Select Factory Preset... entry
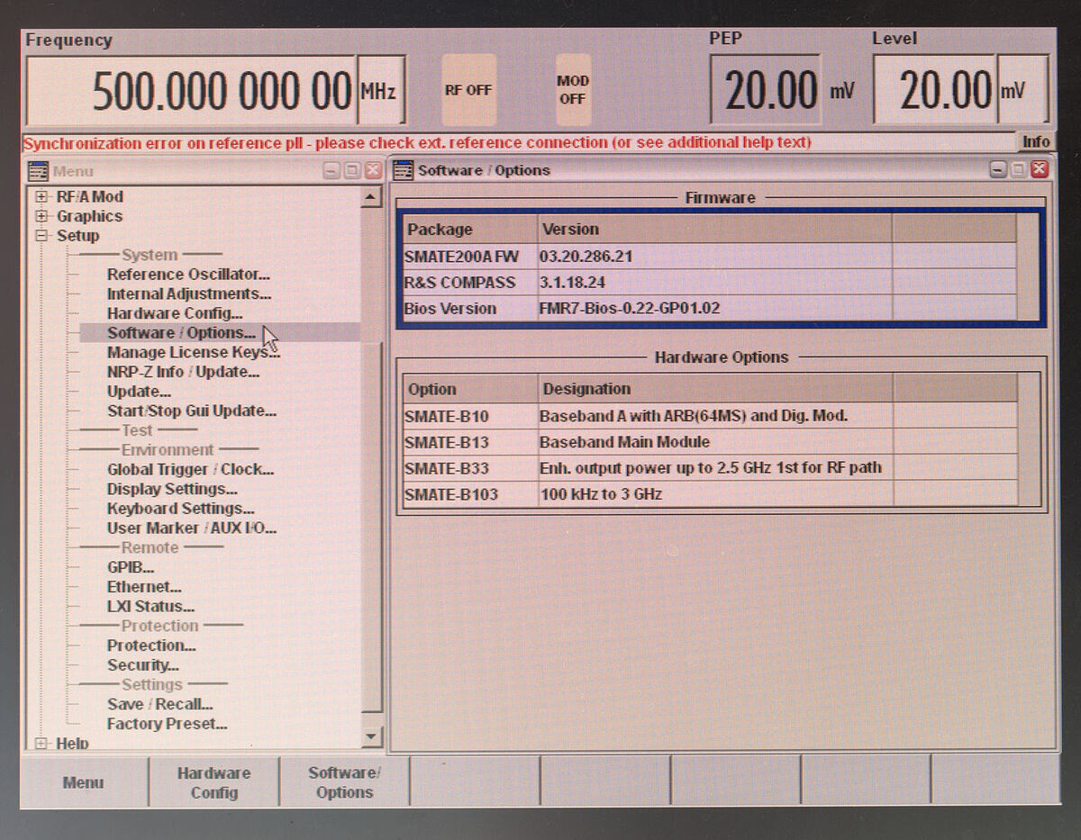This screenshot has height=840, width=1081. coord(167,724)
